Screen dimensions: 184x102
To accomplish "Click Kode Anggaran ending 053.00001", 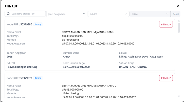I will click(x=100, y=43).
